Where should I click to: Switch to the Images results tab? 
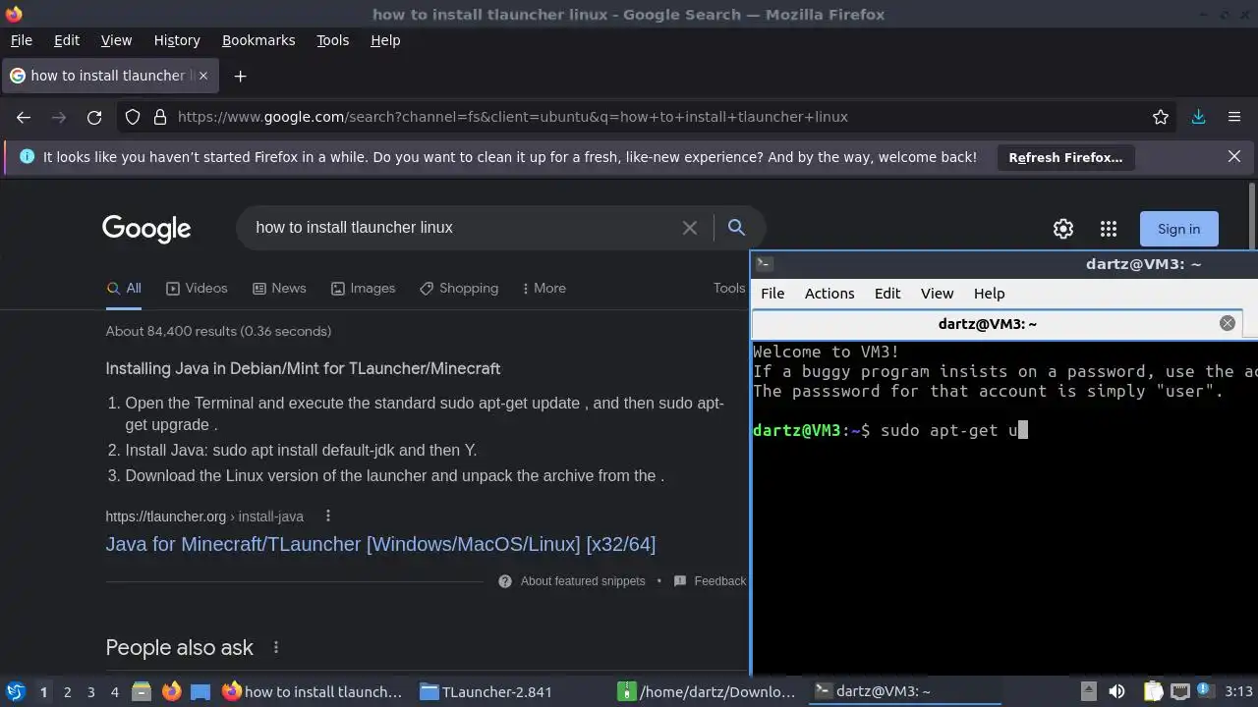[363, 289]
